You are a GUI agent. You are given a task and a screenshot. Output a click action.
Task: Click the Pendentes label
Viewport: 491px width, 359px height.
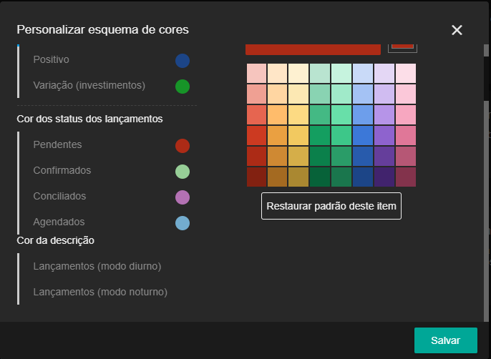coord(57,144)
